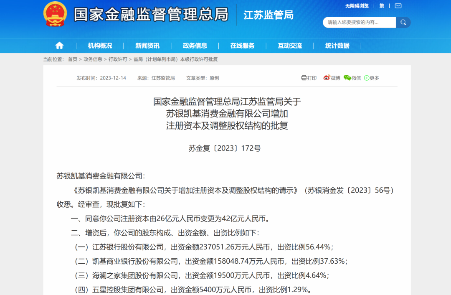Click the national emblem logo
The width and height of the screenshot is (451, 295).
pos(55,14)
